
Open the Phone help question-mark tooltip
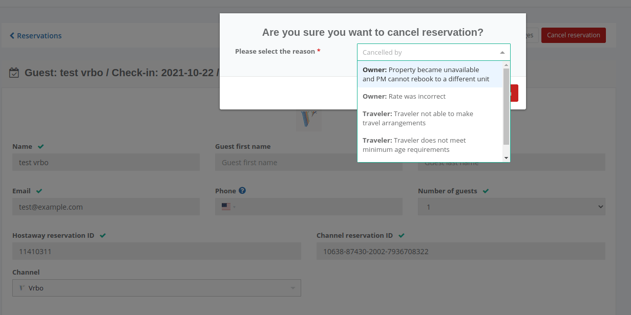point(241,190)
